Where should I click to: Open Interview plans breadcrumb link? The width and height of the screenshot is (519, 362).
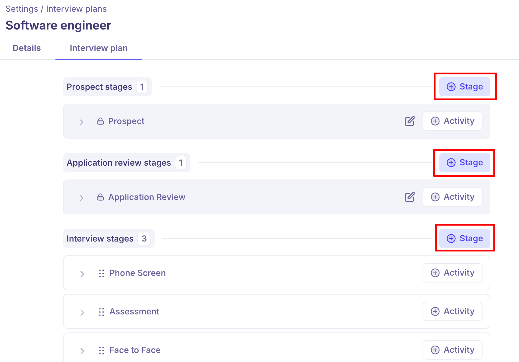click(x=76, y=9)
